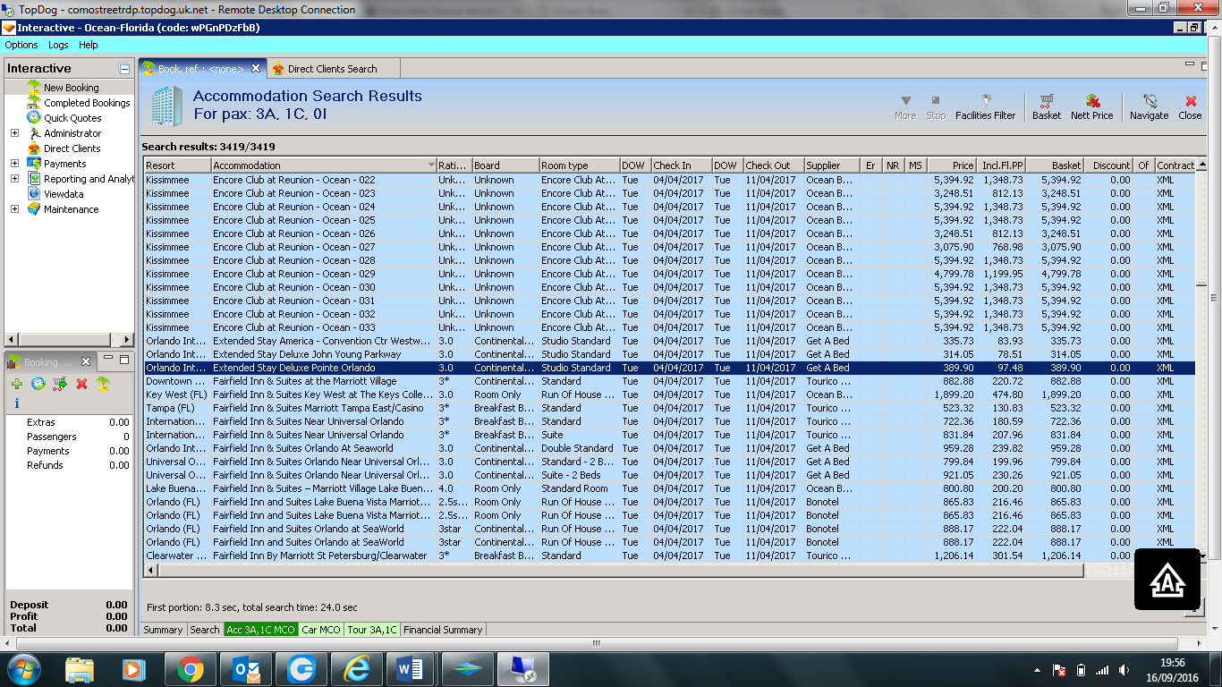Viewport: 1222px width, 687px height.
Task: Click the green plus add icon in Booking panel
Action: pyautogui.click(x=17, y=384)
